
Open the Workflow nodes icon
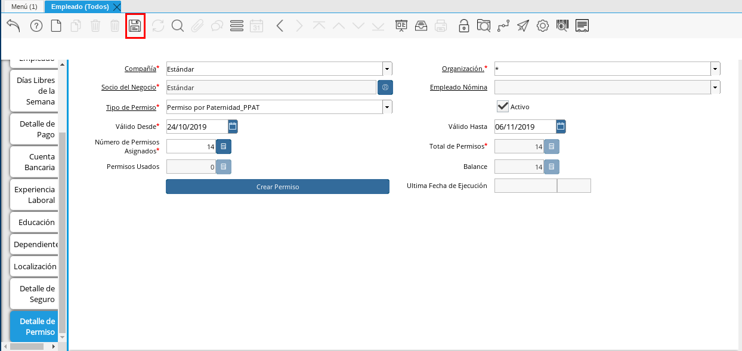coord(503,26)
